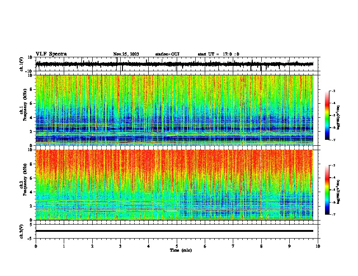The width and height of the screenshot is (358, 276).
Task: Click the "ch.1(V)" vertical axis label
Action: pyautogui.click(x=22, y=64)
